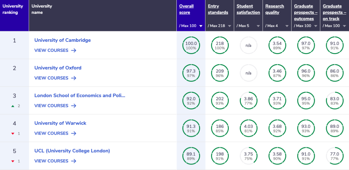Click the red down arrow under rank 4

[x=13, y=134]
